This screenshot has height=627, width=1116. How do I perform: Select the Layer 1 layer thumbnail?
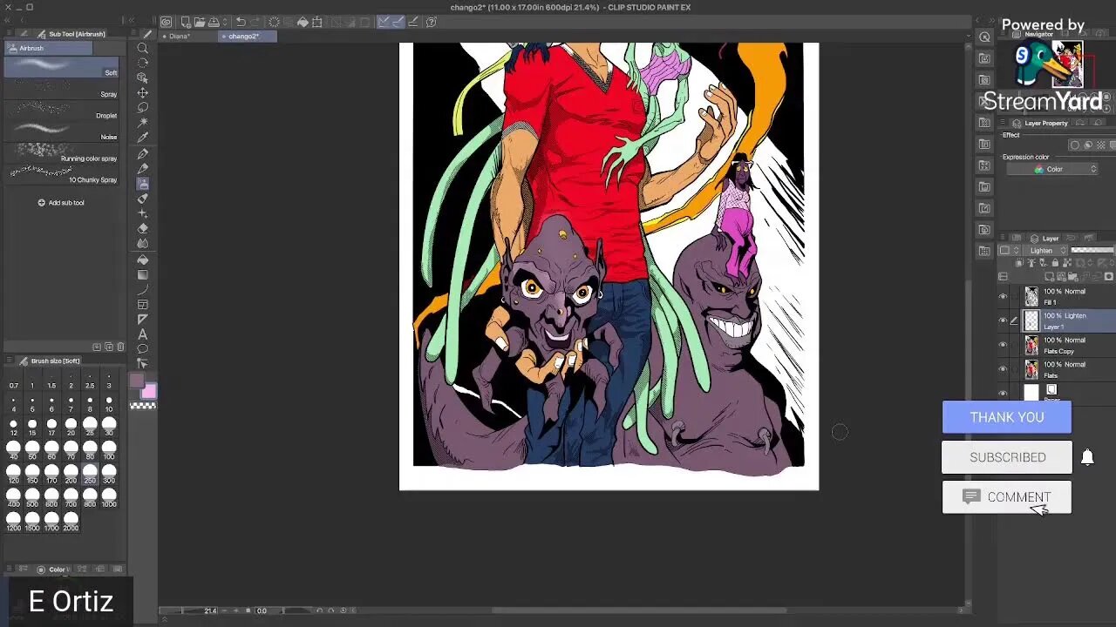[x=1031, y=321]
